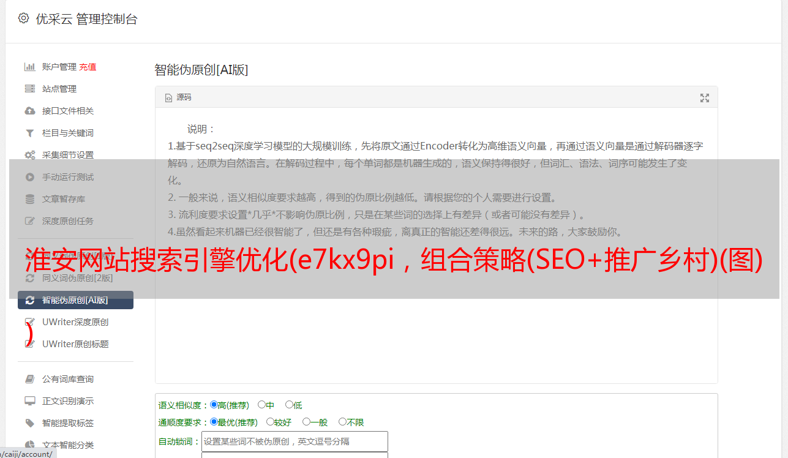The image size is (788, 458).
Task: Set 语义相似度 to 低
Action: [289, 405]
